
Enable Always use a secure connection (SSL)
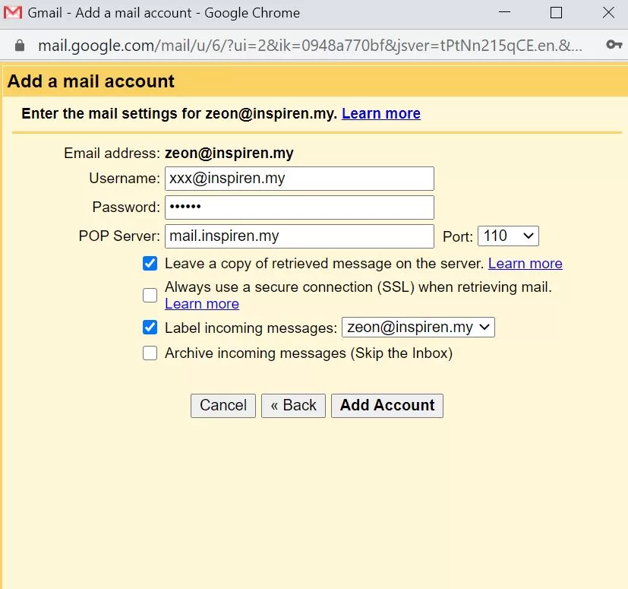[x=150, y=295]
